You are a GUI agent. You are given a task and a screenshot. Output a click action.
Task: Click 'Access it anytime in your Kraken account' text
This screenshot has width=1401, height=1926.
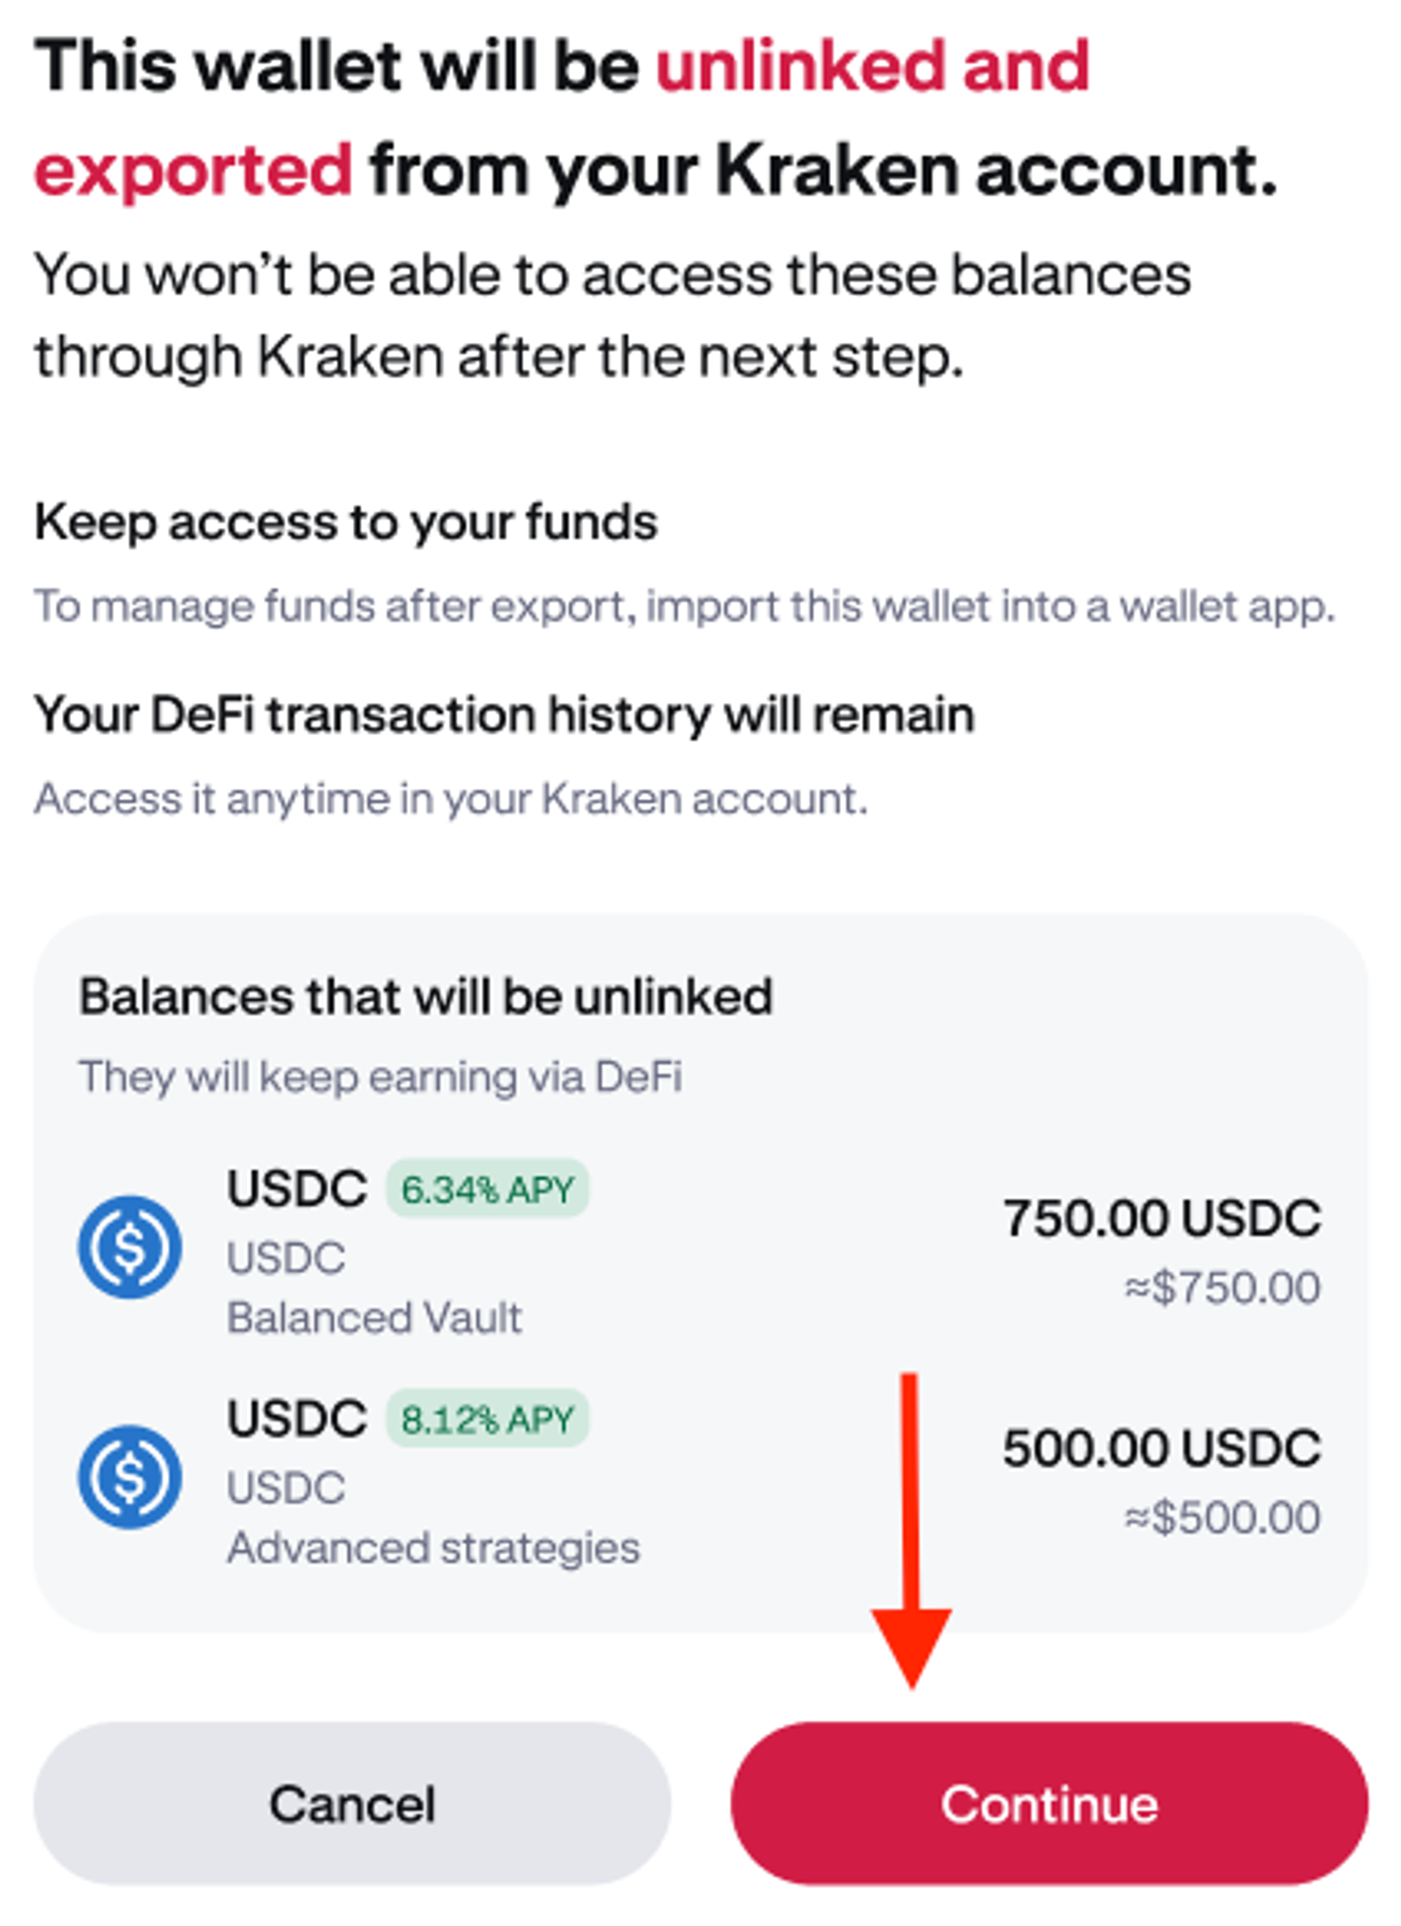(x=451, y=799)
